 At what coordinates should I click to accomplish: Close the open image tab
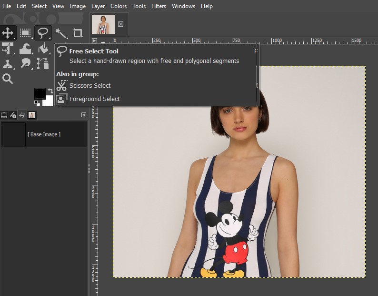click(x=120, y=24)
